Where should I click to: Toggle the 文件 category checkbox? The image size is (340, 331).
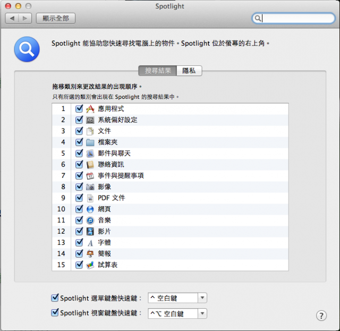click(x=79, y=131)
